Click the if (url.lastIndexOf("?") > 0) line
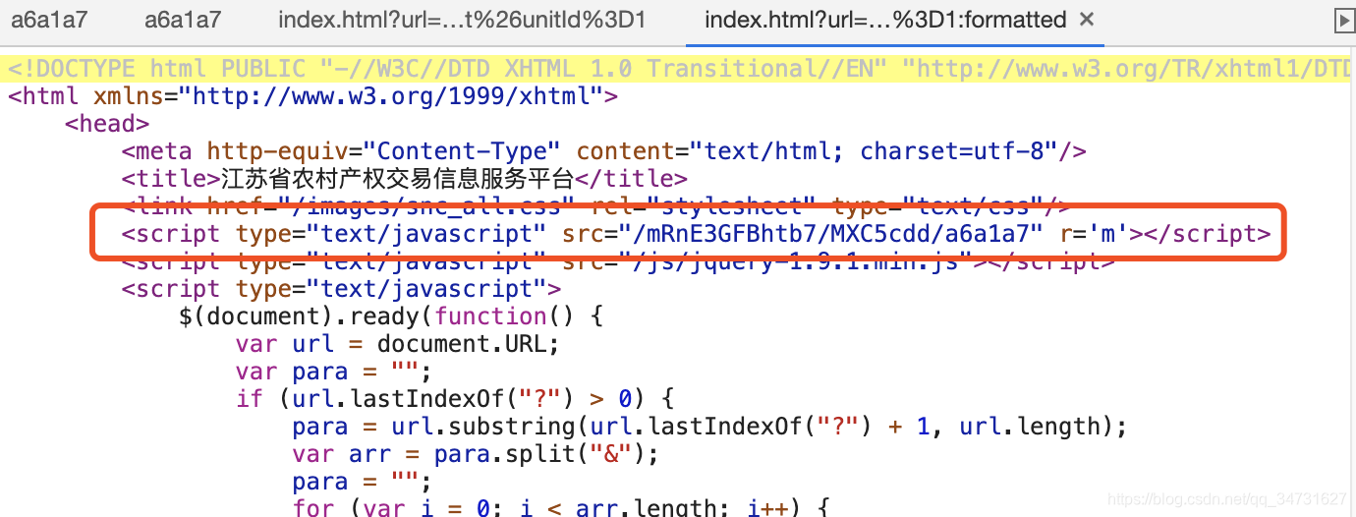Screen dimensions: 1356x517 point(454,399)
